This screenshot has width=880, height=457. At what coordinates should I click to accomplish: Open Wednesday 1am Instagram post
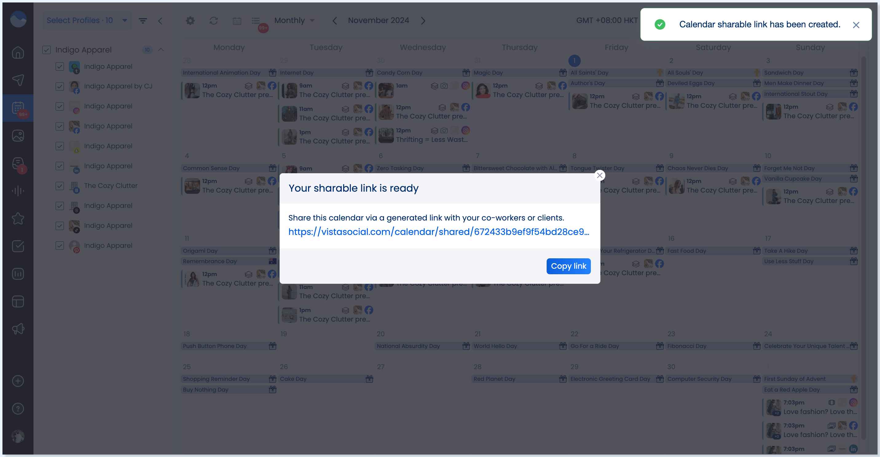click(x=423, y=91)
